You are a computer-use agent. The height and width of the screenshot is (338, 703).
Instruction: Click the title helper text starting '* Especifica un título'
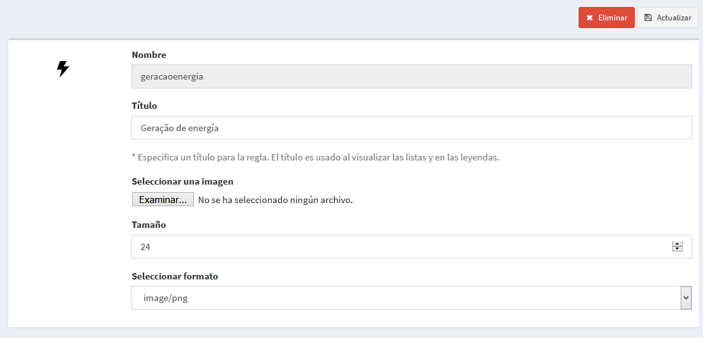click(x=315, y=157)
